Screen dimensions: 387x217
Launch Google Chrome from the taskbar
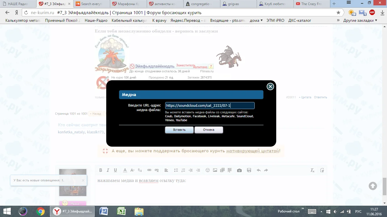pyautogui.click(x=40, y=211)
